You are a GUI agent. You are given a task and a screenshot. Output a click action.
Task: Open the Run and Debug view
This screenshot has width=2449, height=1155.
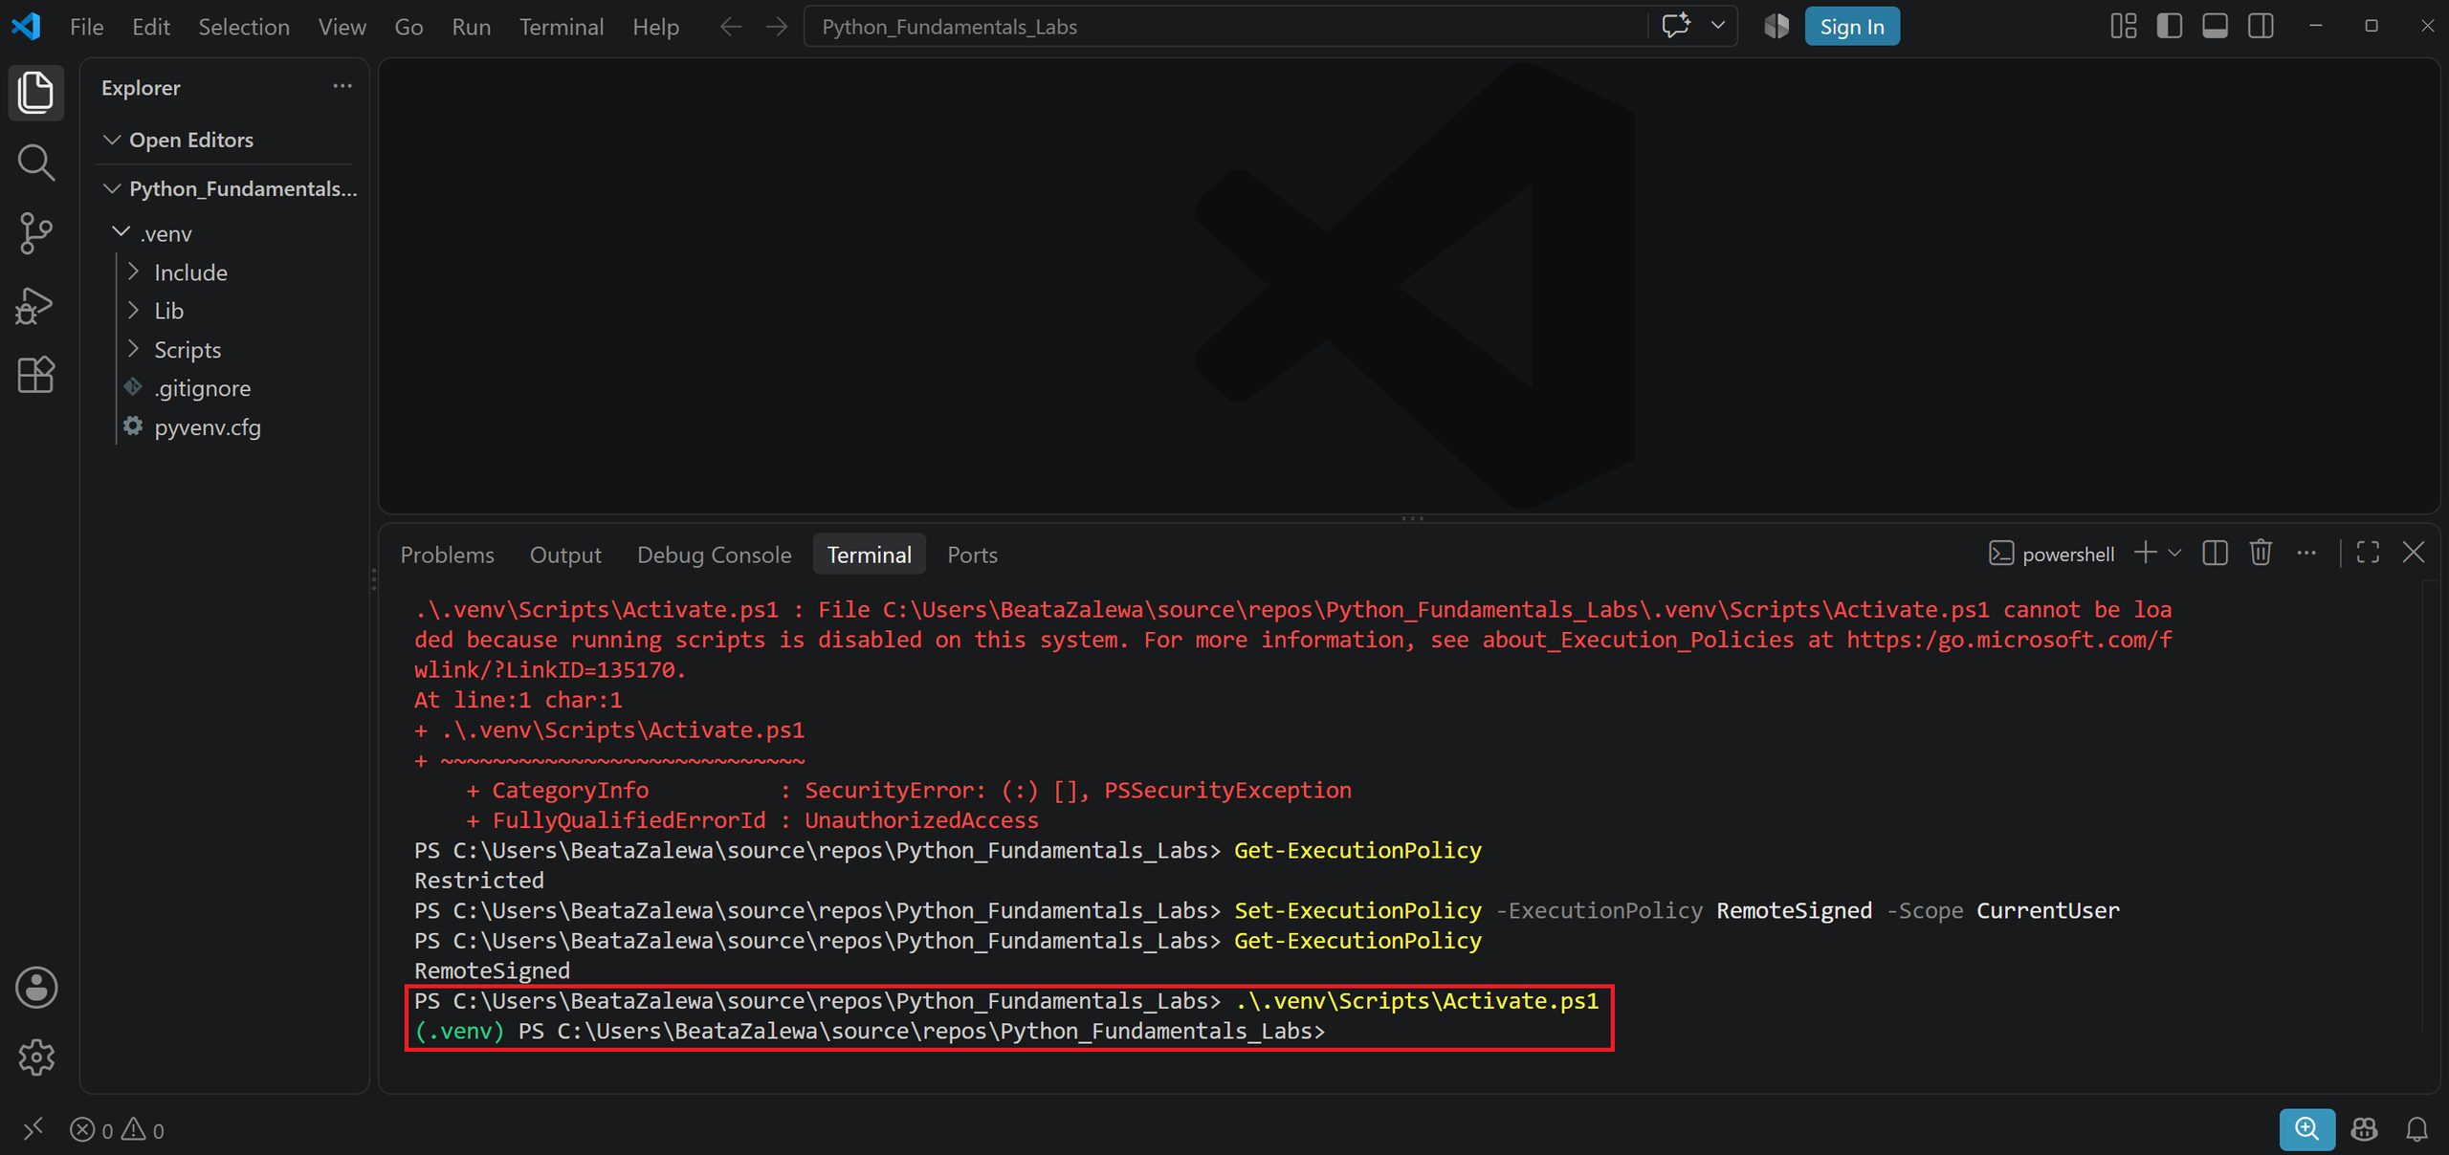click(x=35, y=305)
